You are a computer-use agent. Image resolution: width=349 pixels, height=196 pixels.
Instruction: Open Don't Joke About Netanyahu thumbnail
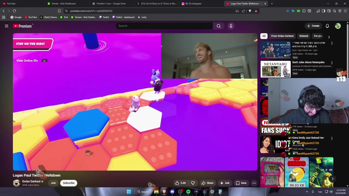tap(275, 69)
